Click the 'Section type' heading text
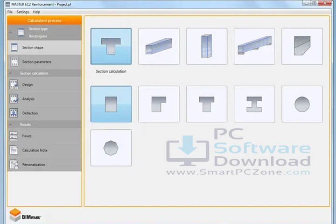 pyautogui.click(x=38, y=29)
